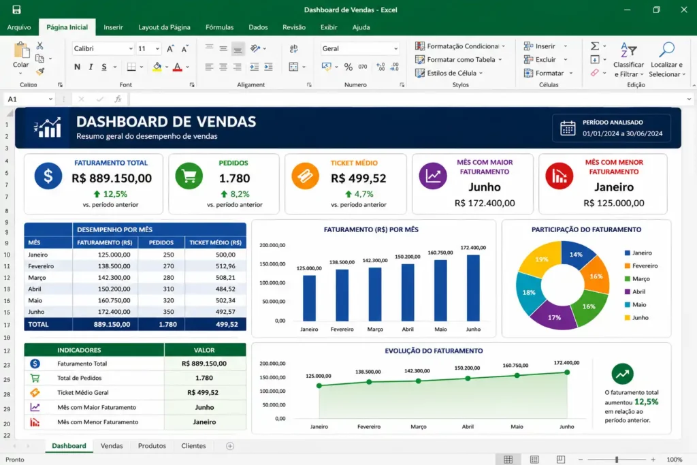Switch to the Dados tab
The height and width of the screenshot is (465, 697).
[258, 27]
